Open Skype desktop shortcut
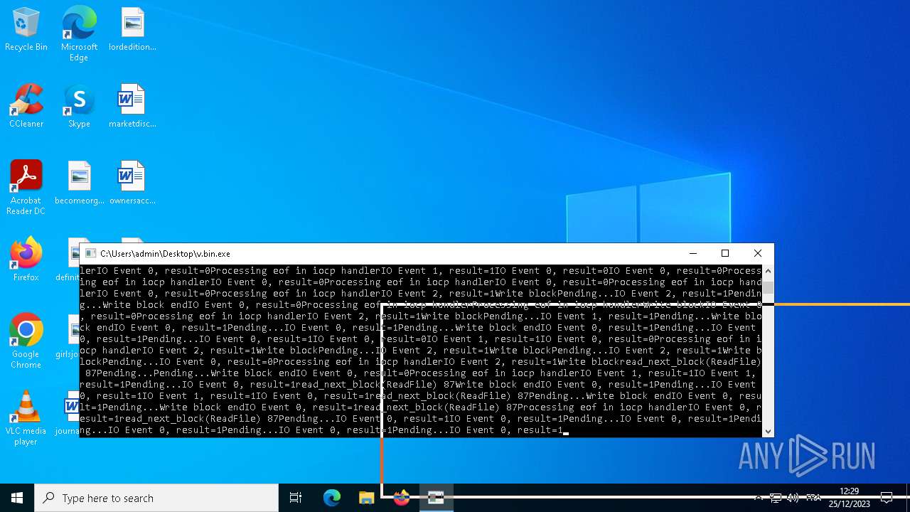Image resolution: width=910 pixels, height=512 pixels. pyautogui.click(x=79, y=107)
